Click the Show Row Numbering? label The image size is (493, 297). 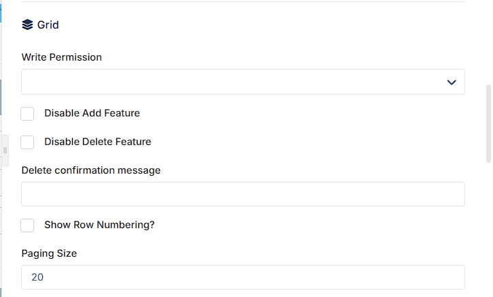[x=99, y=225]
